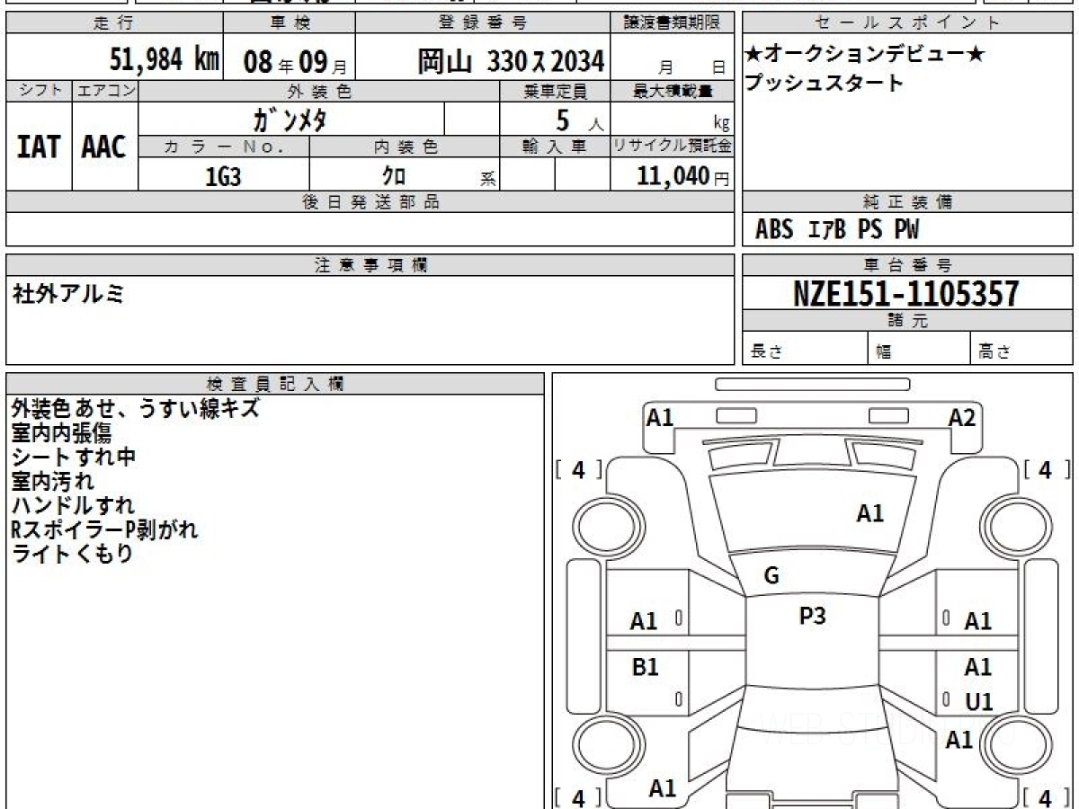Click the 乗車定員 header

[555, 91]
